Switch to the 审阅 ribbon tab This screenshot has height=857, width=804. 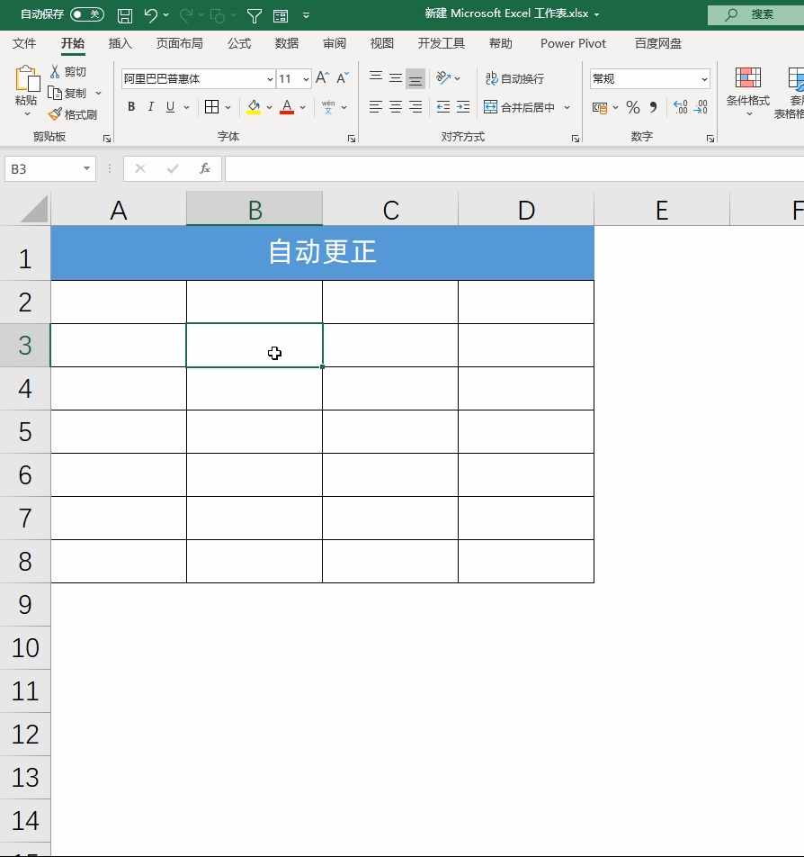tap(335, 43)
